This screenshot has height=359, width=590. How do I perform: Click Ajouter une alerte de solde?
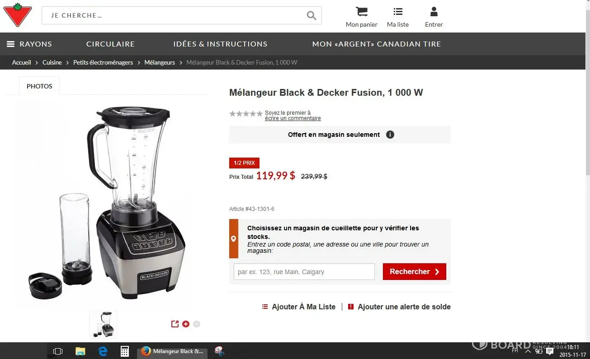[399, 307]
